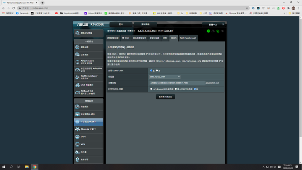The height and width of the screenshot is (170, 302).
Task: Switch to the NAT Passthrough tab
Action: 188,38
